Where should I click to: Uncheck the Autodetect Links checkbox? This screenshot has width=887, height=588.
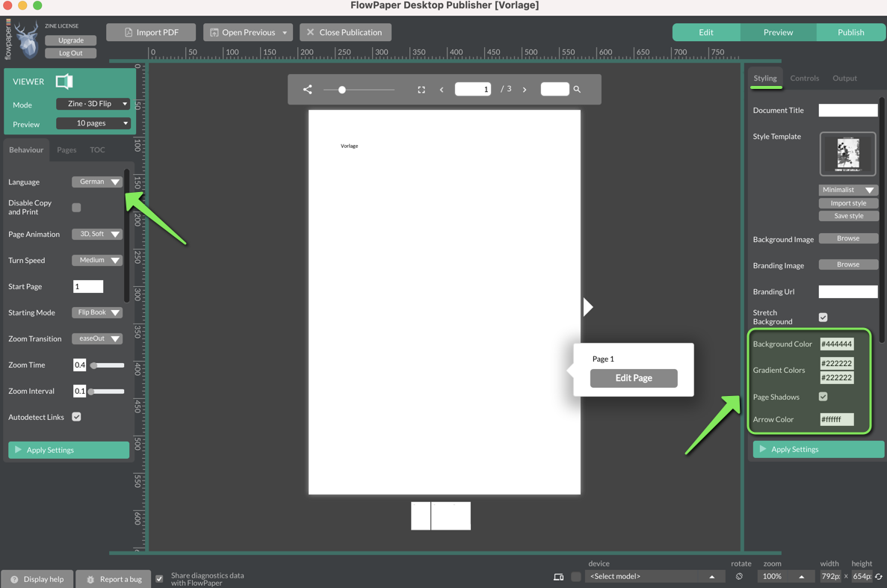(76, 417)
